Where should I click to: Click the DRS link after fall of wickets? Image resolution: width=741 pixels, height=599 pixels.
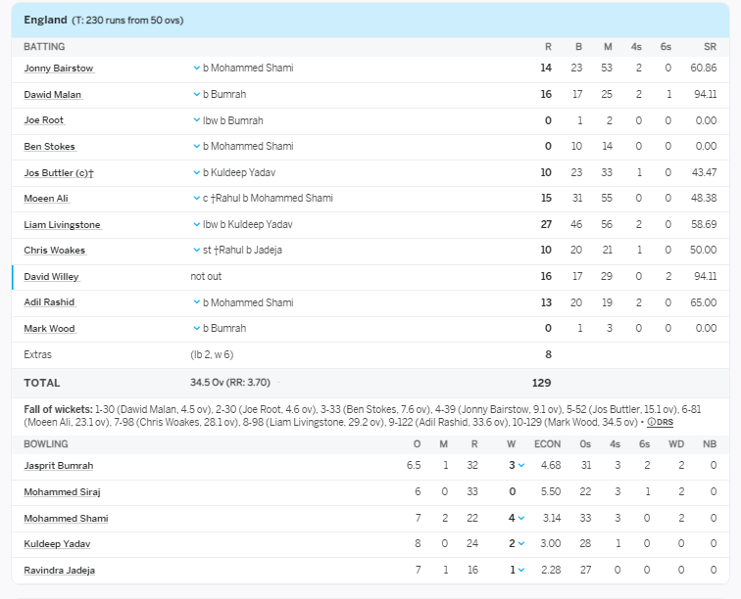pos(664,422)
